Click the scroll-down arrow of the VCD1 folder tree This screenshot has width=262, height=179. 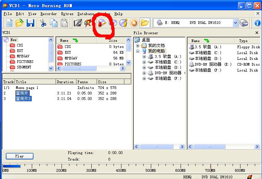pos(51,68)
